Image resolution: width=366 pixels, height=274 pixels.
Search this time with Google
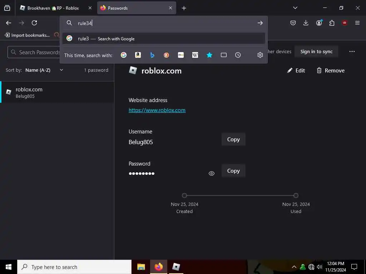point(124,55)
